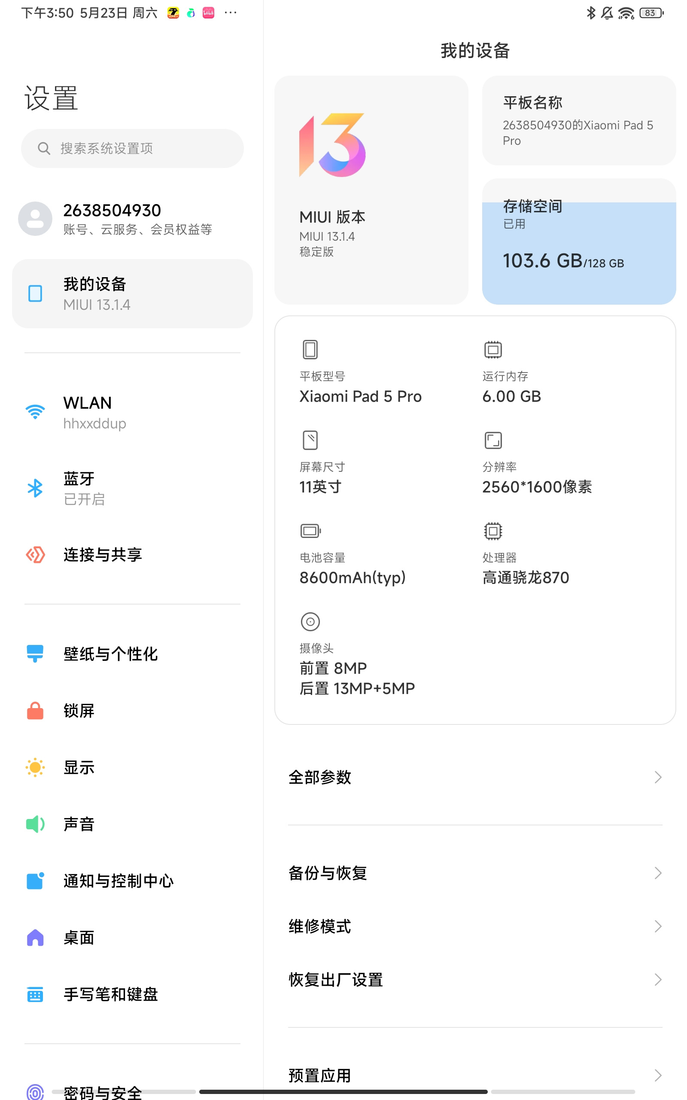Viewport: 687px width, 1100px height.
Task: Tap the sun icon for 显示
Action: pos(35,767)
